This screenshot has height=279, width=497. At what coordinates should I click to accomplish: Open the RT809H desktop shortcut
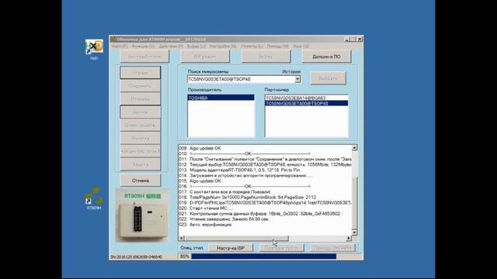click(x=94, y=198)
